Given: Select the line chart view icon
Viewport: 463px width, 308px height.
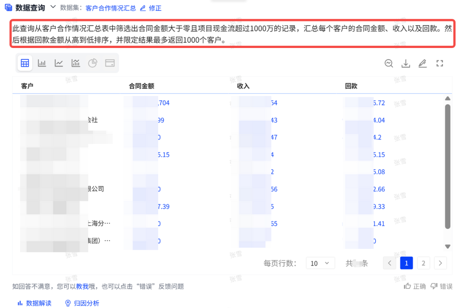Looking at the screenshot, I should [x=59, y=63].
